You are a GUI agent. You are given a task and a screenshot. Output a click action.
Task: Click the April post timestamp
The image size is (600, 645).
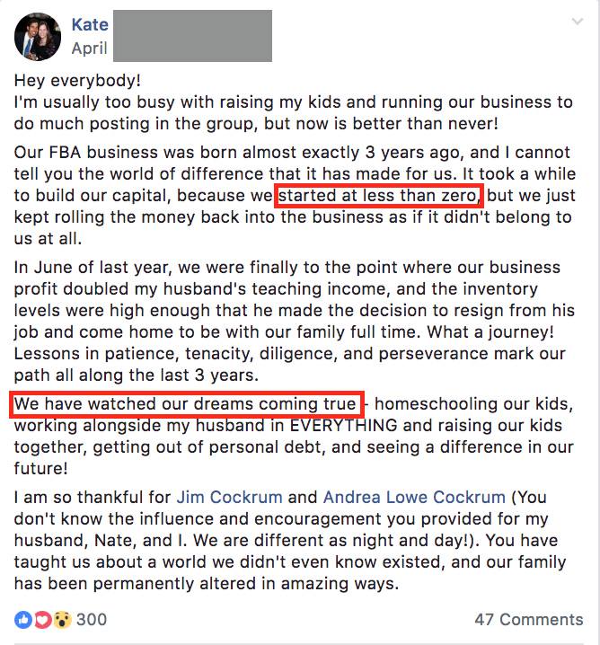90,47
